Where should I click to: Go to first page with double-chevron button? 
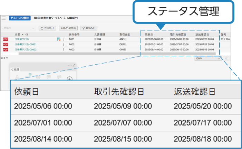pyautogui.click(x=226, y=58)
